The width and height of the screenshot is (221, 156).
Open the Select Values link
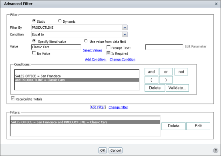(92, 50)
